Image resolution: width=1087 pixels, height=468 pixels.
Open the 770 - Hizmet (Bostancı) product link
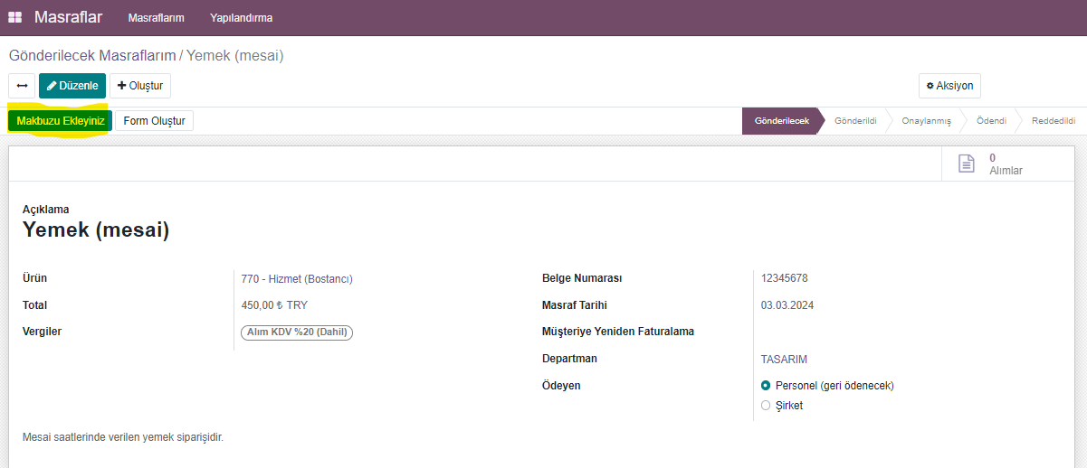point(297,279)
